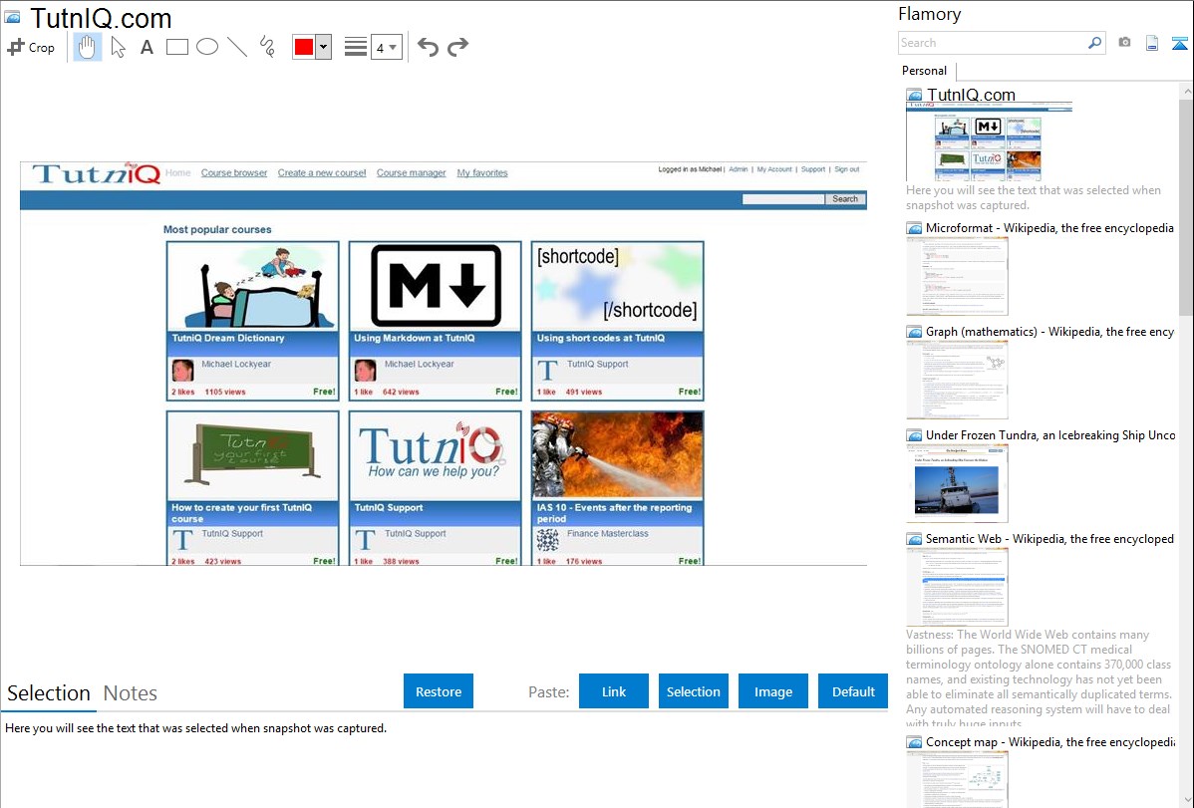Click the red color swatch

coord(304,47)
